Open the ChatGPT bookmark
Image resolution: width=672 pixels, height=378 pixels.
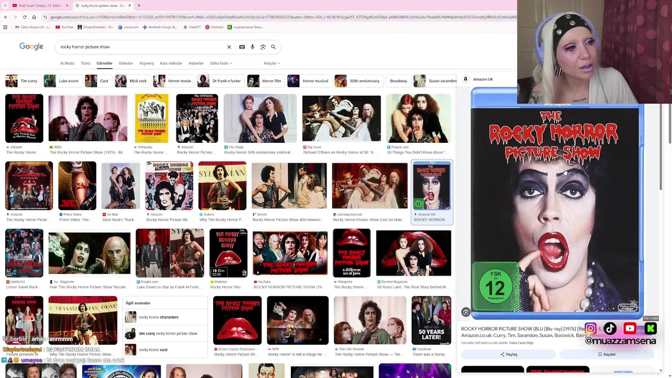point(192,27)
